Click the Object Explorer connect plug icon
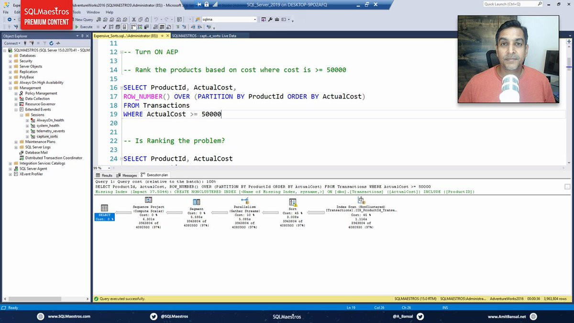 (x=25, y=43)
